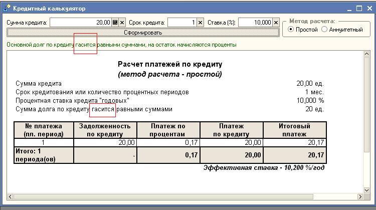Click the value 1 мес.
376x210 pixels.
(x=314, y=92)
